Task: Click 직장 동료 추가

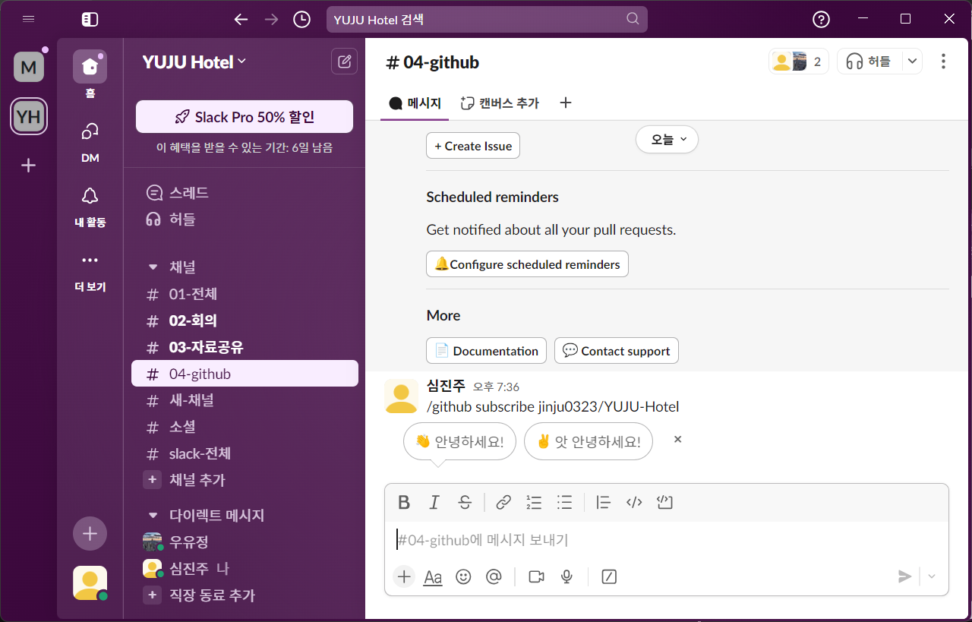Action: pyautogui.click(x=245, y=595)
